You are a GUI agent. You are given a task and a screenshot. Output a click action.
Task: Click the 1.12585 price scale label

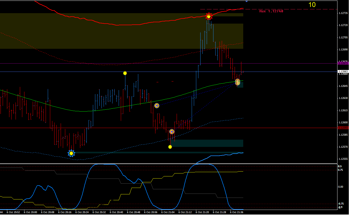[x=343, y=135]
